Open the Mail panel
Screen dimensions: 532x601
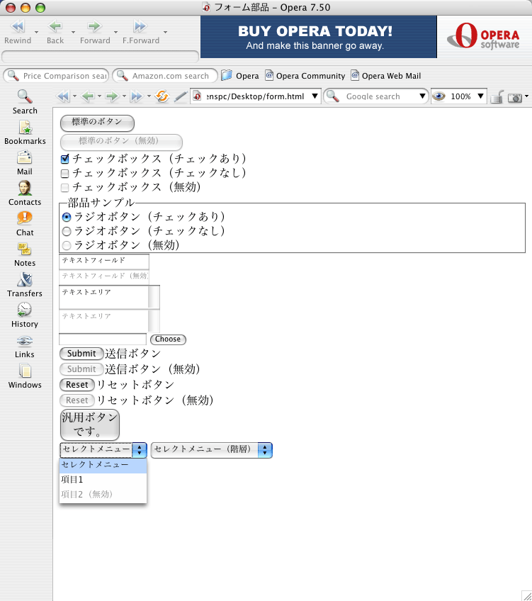click(x=25, y=163)
